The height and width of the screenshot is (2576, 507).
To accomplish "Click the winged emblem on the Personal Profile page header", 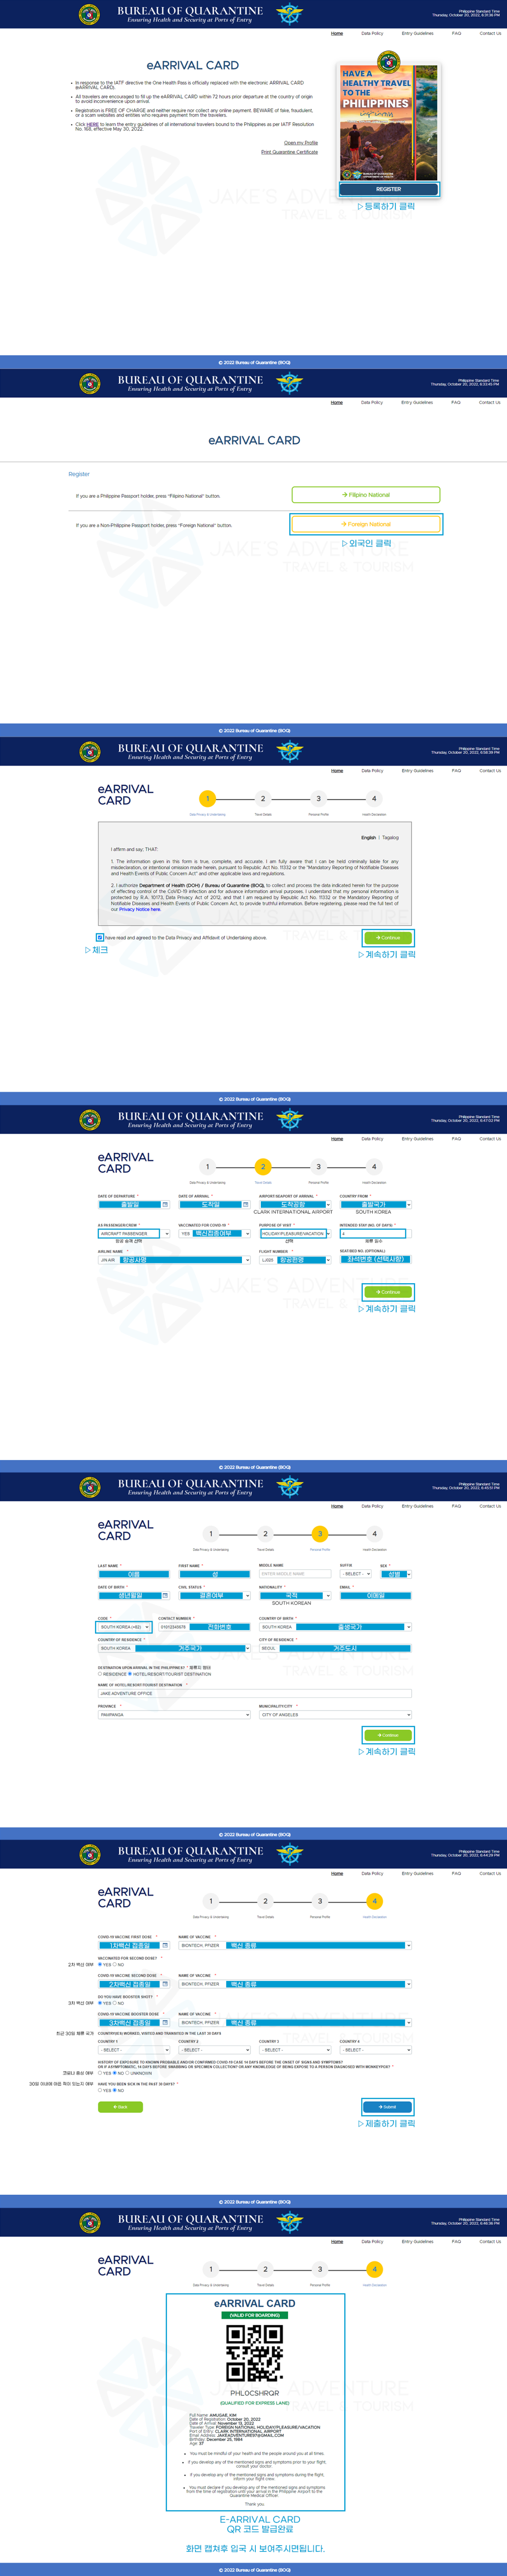I will pos(289,1486).
